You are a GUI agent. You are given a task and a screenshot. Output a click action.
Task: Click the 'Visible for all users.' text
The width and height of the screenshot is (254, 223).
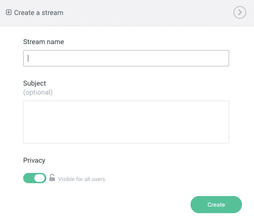point(82,179)
